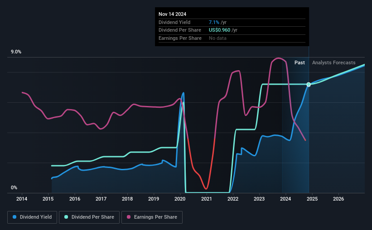
Task: Select the 2020 label on the x-axis
Action: coord(180,199)
